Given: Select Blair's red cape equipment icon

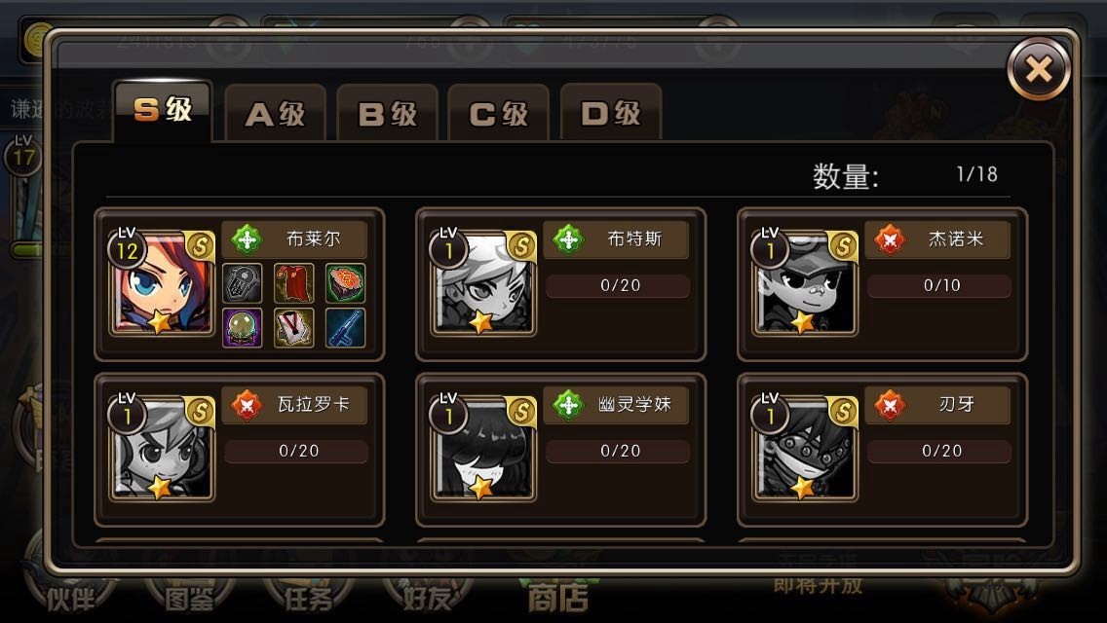Looking at the screenshot, I should coord(293,283).
